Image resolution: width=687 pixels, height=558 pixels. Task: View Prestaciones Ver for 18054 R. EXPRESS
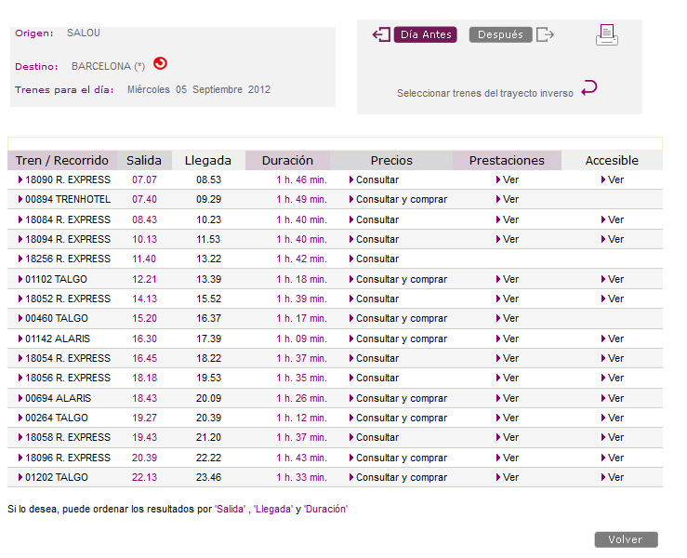[508, 359]
